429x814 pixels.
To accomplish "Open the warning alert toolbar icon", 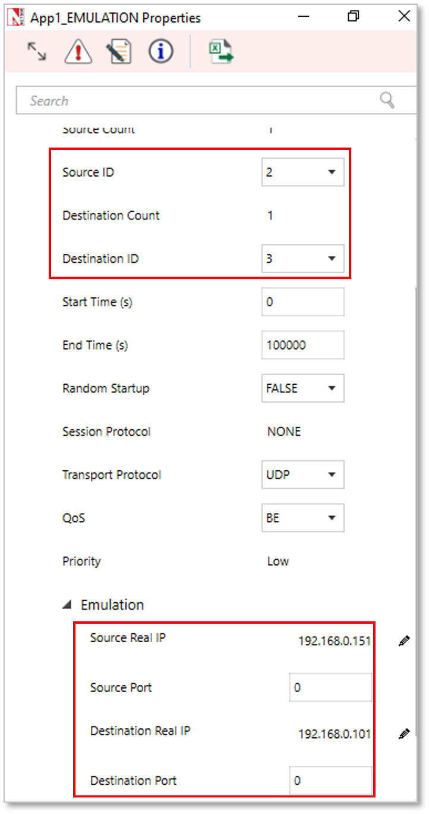I will (x=78, y=52).
